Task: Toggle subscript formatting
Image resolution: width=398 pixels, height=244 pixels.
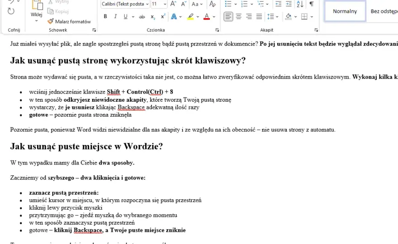Action: [152, 17]
